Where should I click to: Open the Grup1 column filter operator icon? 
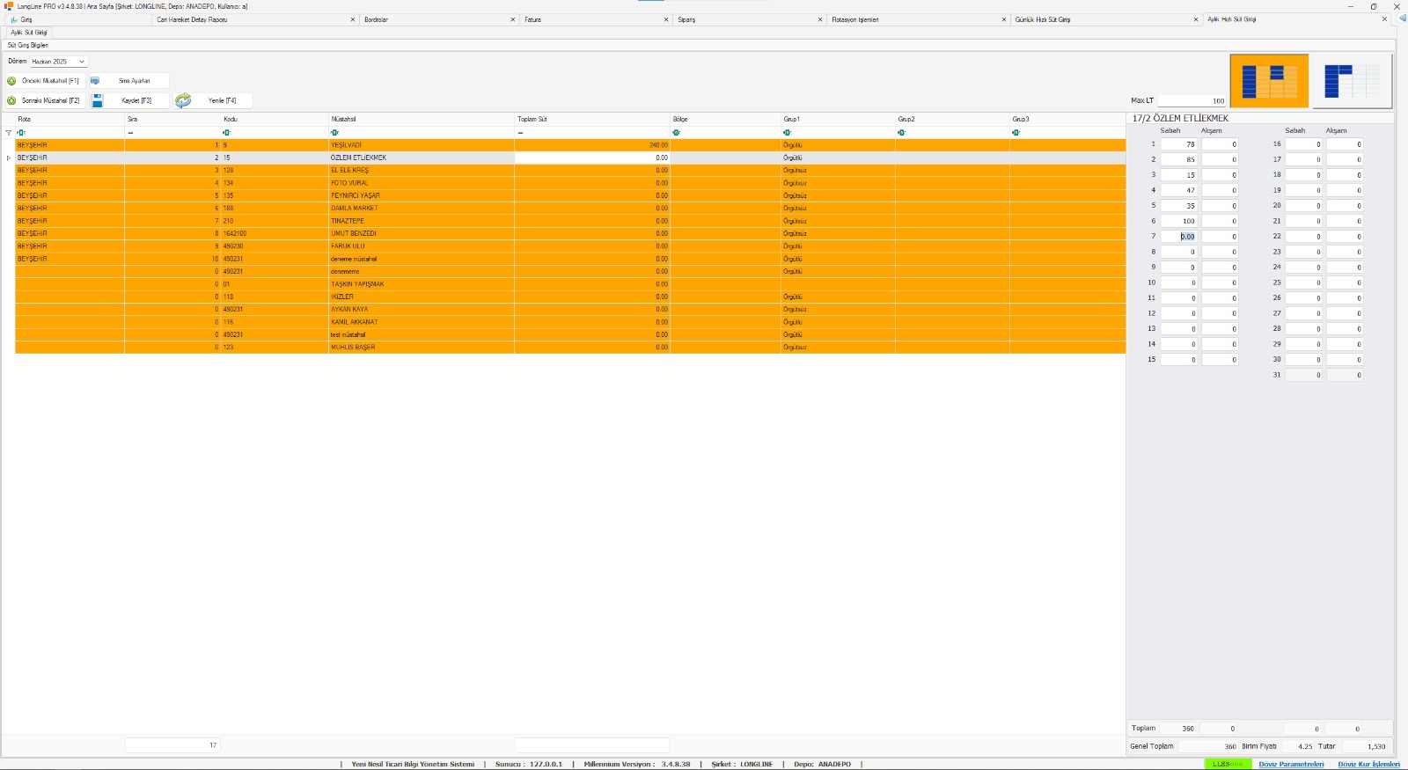pos(787,133)
